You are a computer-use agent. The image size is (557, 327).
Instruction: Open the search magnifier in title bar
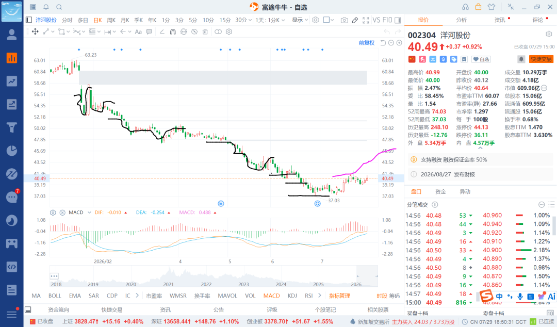[59, 7]
